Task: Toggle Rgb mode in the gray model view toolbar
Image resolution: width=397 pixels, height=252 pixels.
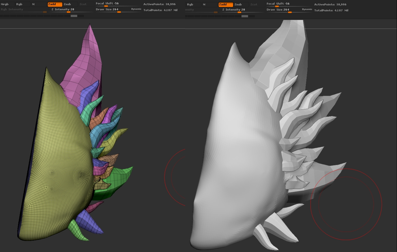Action: point(193,5)
